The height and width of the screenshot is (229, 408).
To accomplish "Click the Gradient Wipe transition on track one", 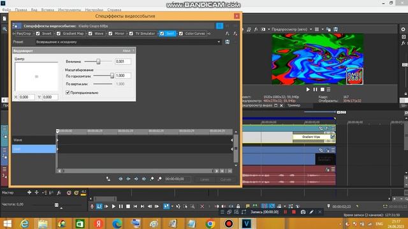I will pyautogui.click(x=311, y=137).
